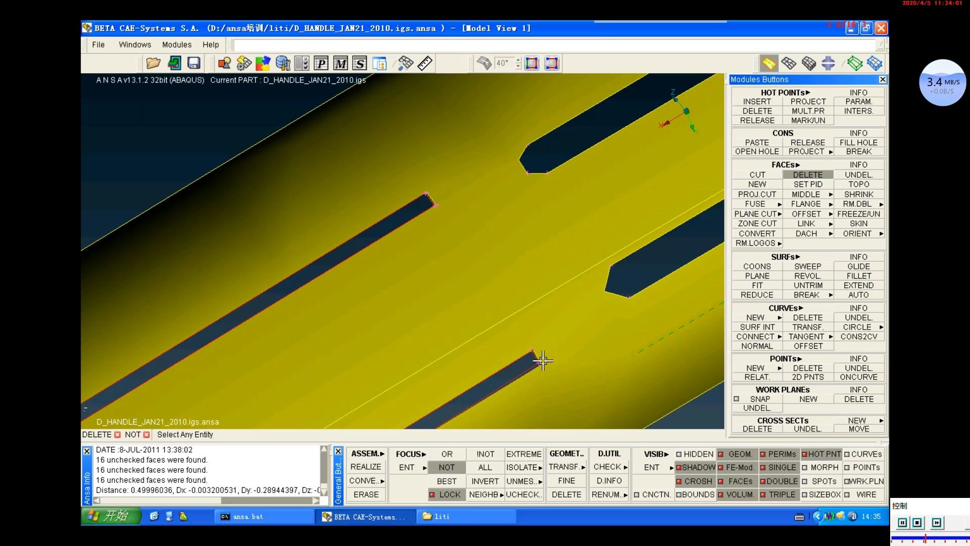Click the blue double-arrow section icon

pyautogui.click(x=828, y=63)
